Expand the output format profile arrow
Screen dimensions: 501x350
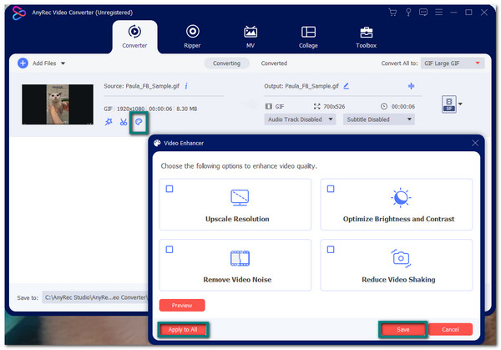point(460,104)
